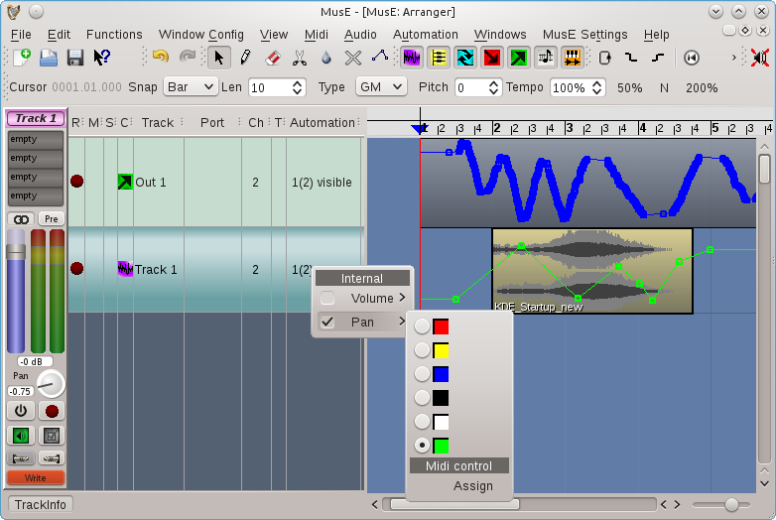Select red color radio button
776x520 pixels.
pyautogui.click(x=422, y=326)
